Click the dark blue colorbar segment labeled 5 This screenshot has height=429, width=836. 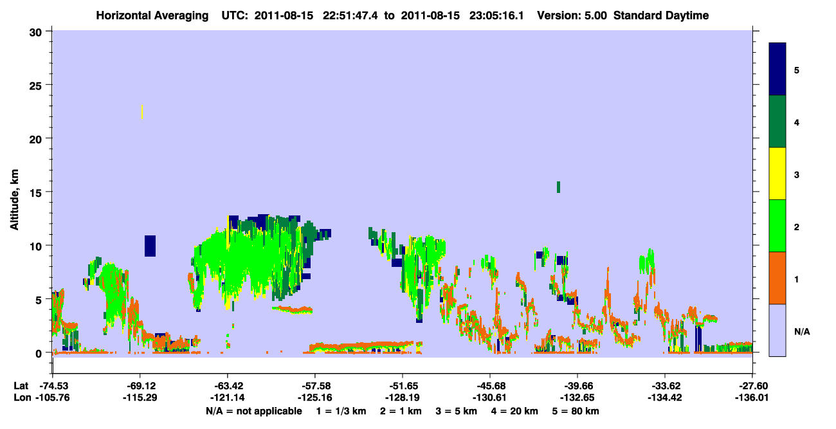777,69
